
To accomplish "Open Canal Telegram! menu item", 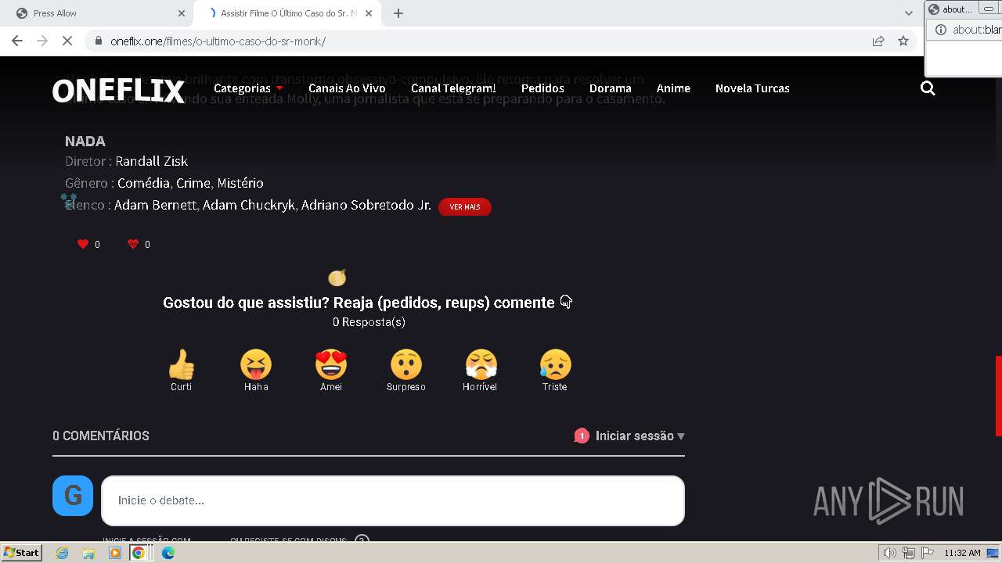I will 453,88.
